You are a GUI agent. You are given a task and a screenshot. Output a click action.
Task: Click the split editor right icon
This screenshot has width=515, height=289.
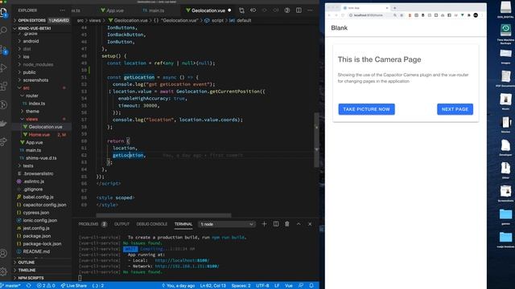(x=299, y=10)
